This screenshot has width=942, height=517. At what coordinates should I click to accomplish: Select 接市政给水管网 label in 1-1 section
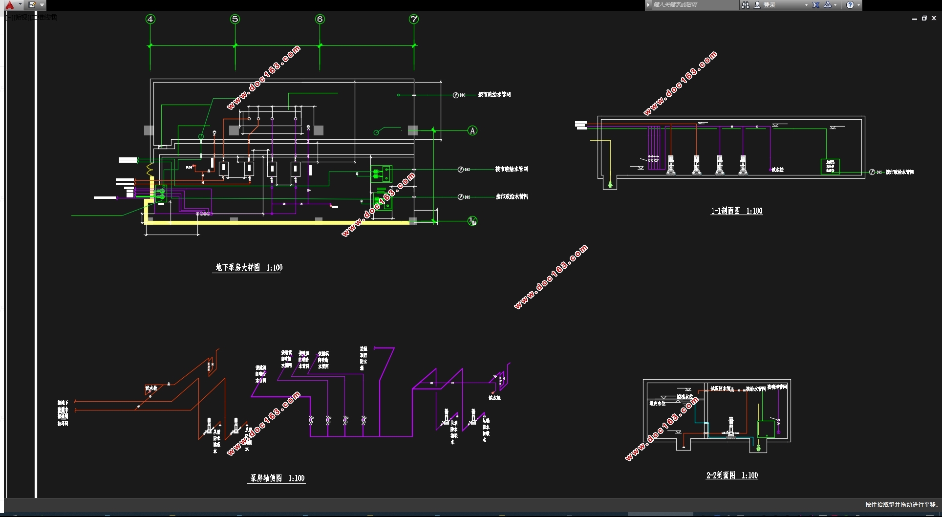click(899, 172)
